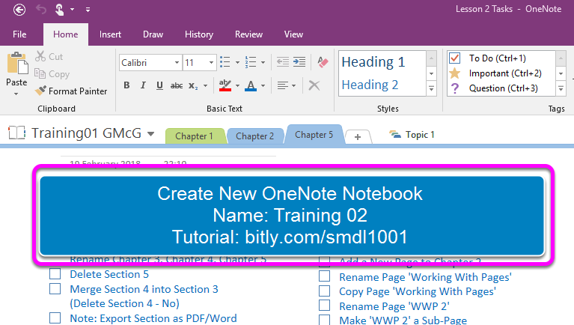The image size is (574, 325).
Task: Apply blue font color
Action: (251, 85)
